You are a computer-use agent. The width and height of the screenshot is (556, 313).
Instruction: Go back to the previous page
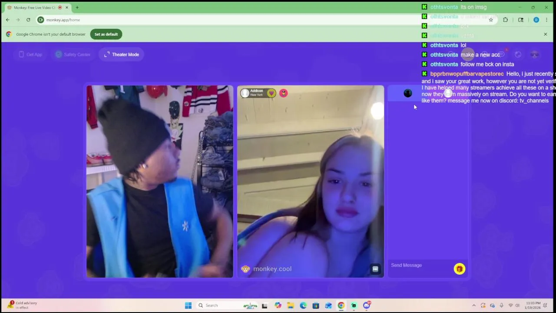click(x=7, y=20)
